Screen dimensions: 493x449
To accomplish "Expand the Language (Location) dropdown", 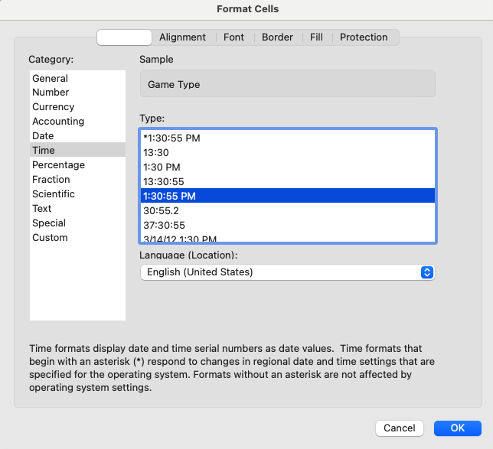I will tap(287, 272).
